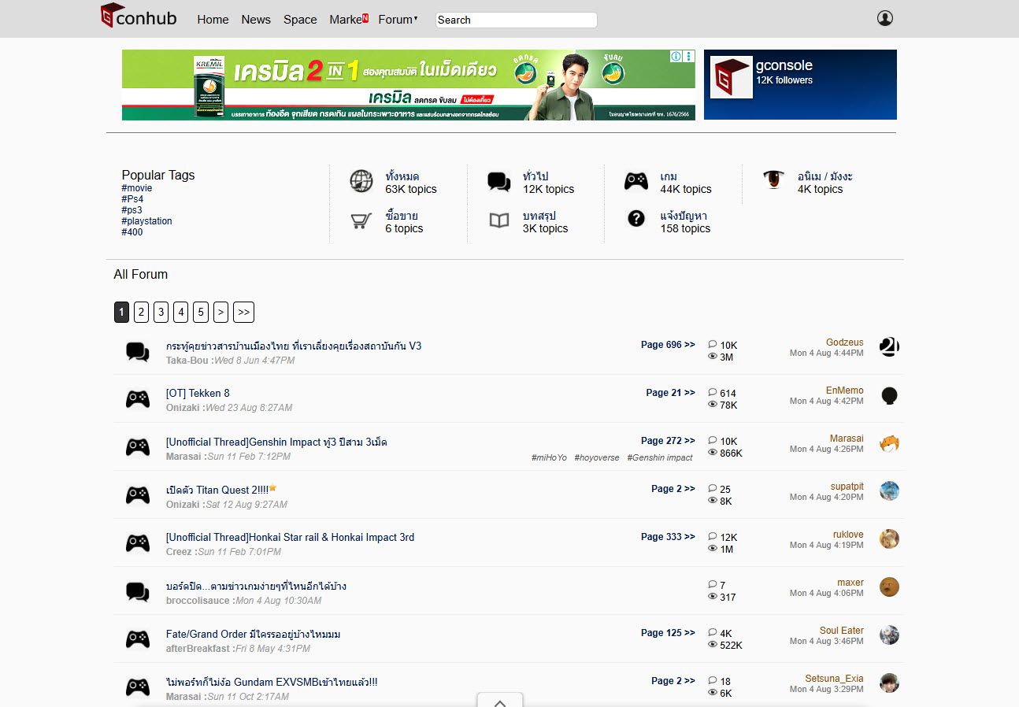The width and height of the screenshot is (1019, 707).
Task: Click the globe icon for all topics
Action: point(361,182)
